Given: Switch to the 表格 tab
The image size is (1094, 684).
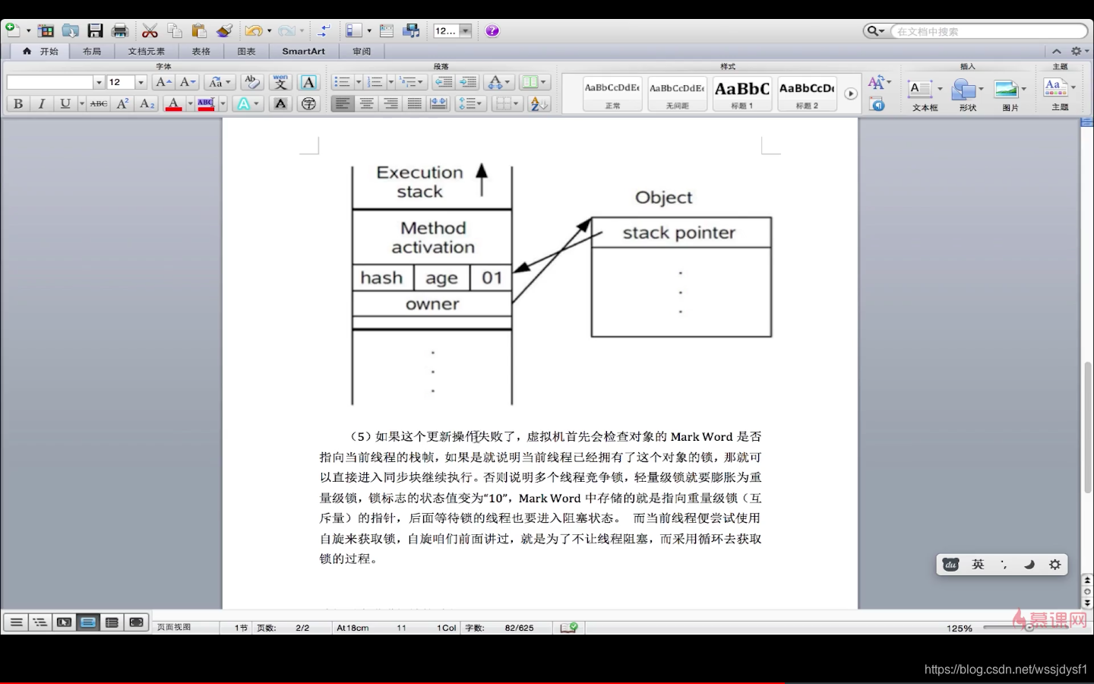Looking at the screenshot, I should coord(201,51).
